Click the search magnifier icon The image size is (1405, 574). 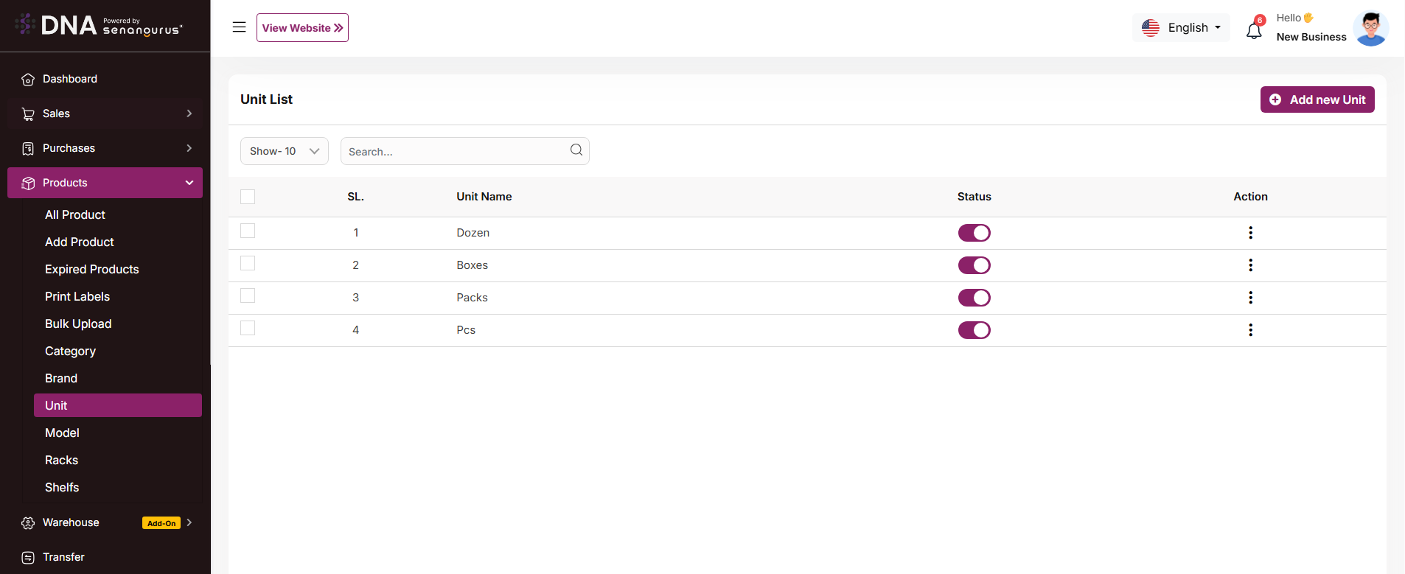pyautogui.click(x=576, y=150)
